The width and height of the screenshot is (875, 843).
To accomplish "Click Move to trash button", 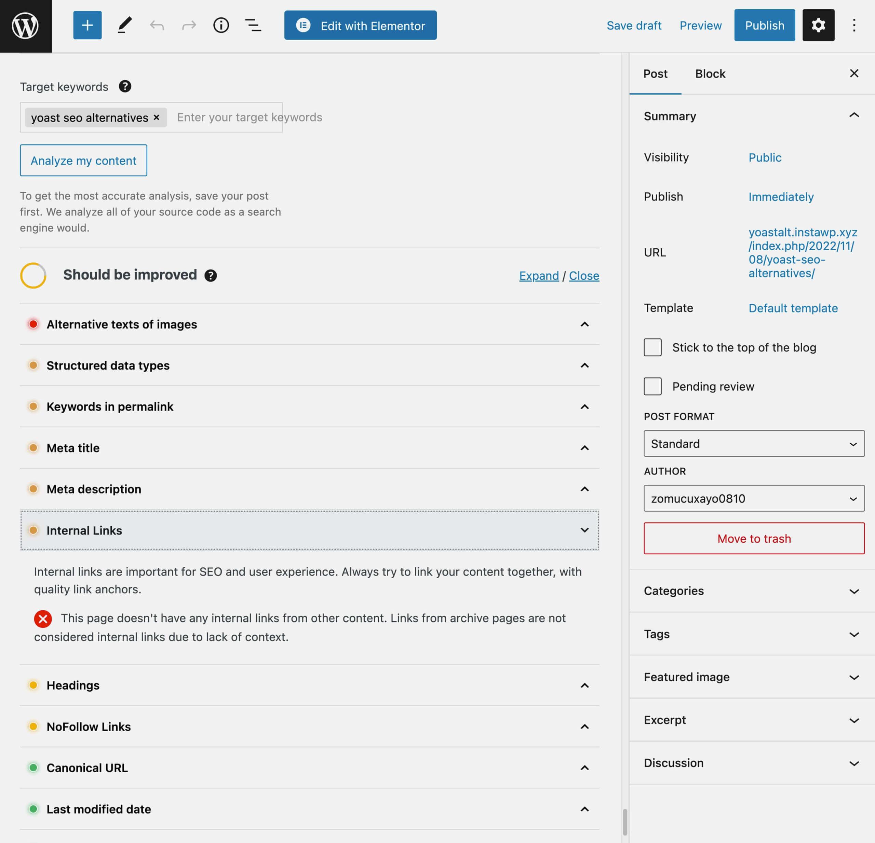I will pyautogui.click(x=754, y=538).
